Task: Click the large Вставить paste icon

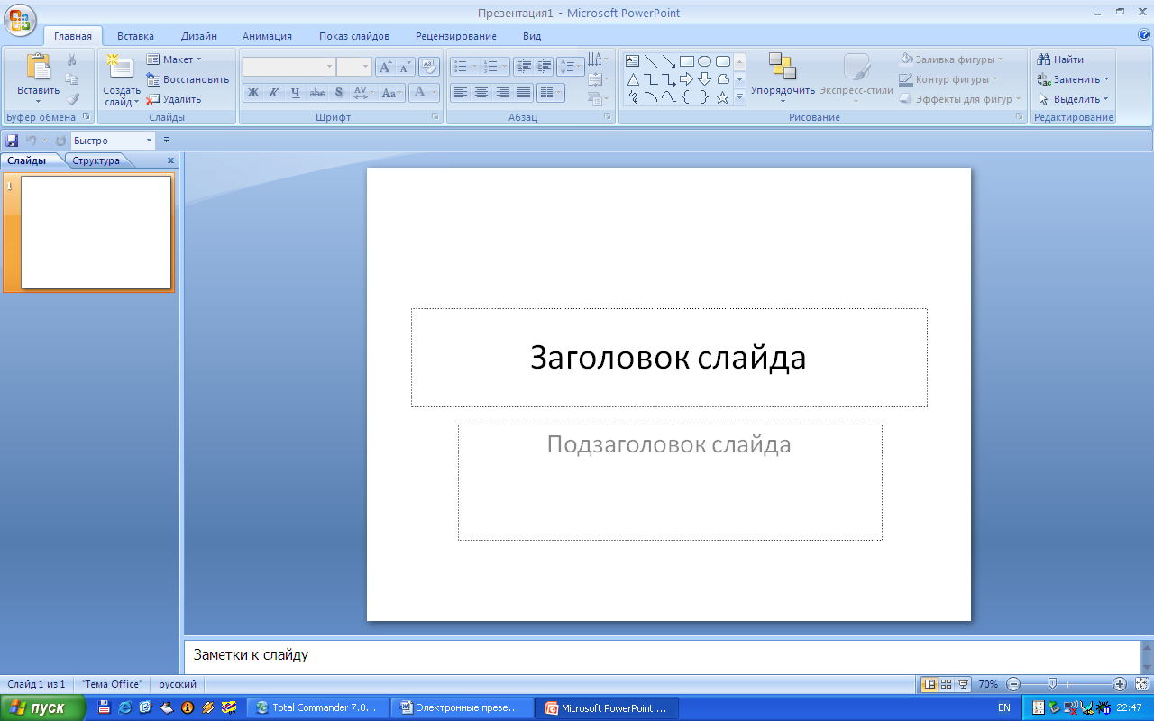Action: (x=39, y=68)
